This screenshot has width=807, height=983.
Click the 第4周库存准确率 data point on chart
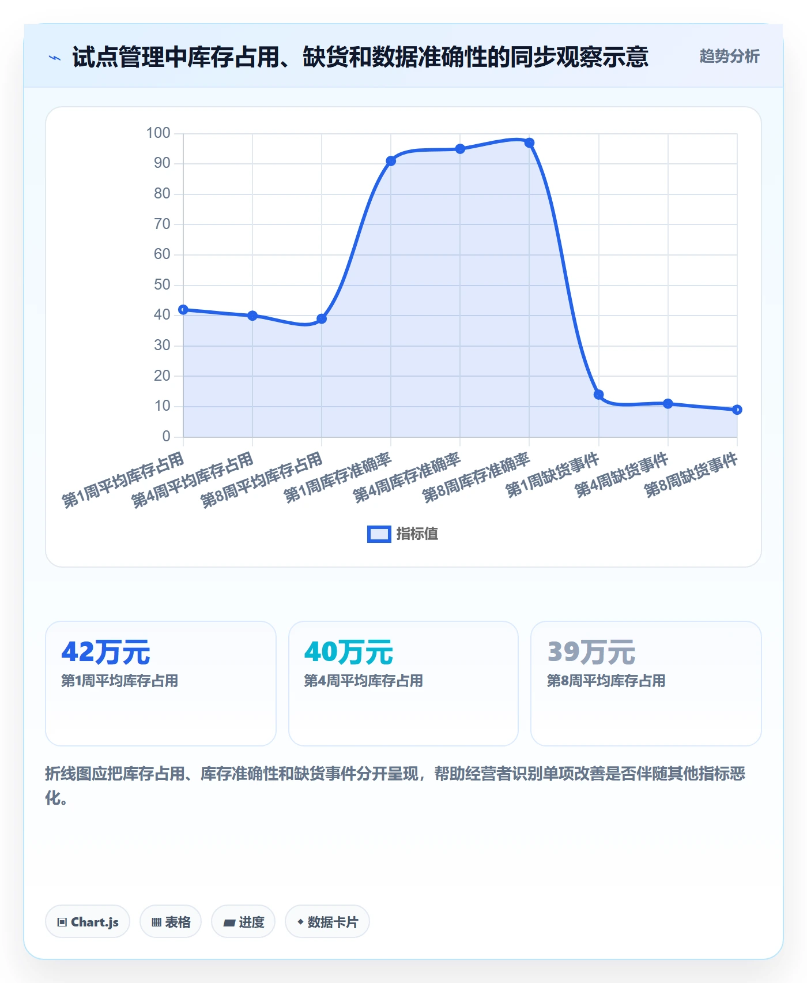coord(460,149)
